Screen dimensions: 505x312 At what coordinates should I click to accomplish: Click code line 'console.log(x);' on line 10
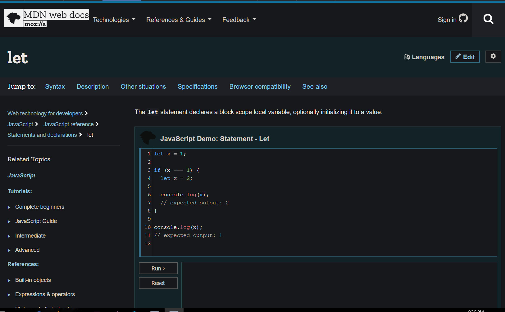coord(178,227)
